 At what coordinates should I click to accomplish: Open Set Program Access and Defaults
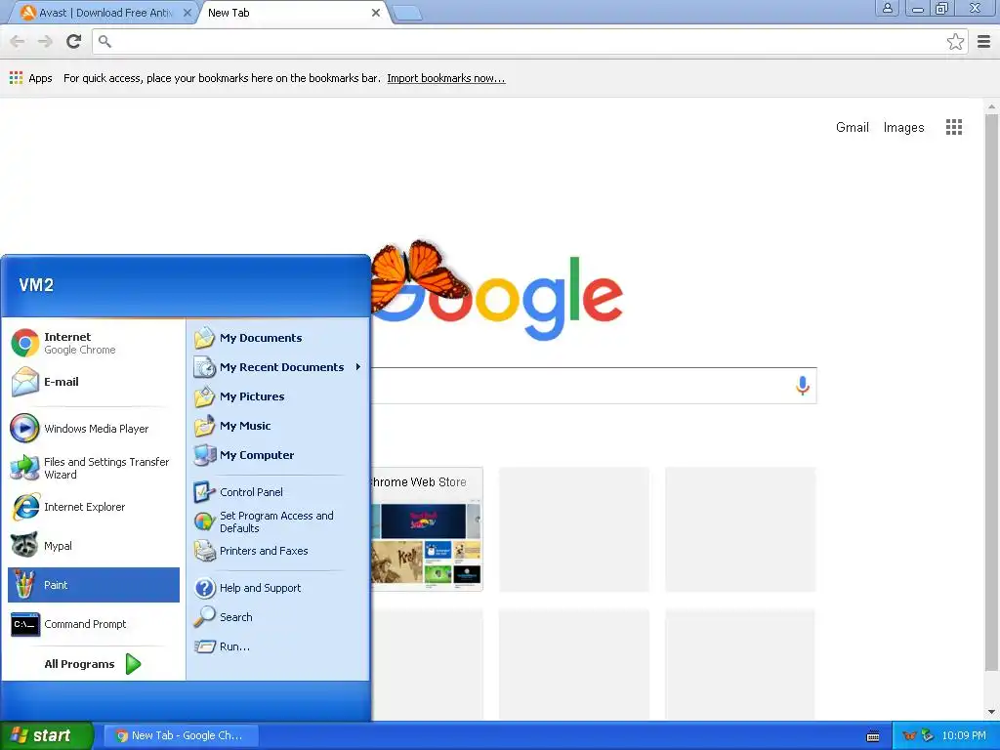pyautogui.click(x=277, y=521)
